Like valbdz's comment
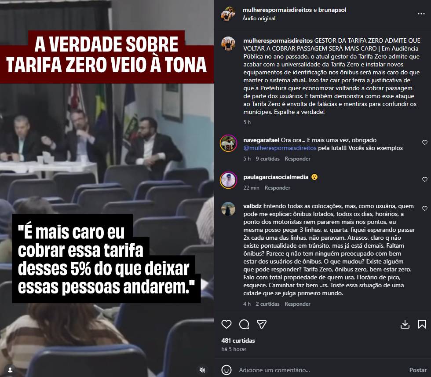 click(x=425, y=209)
